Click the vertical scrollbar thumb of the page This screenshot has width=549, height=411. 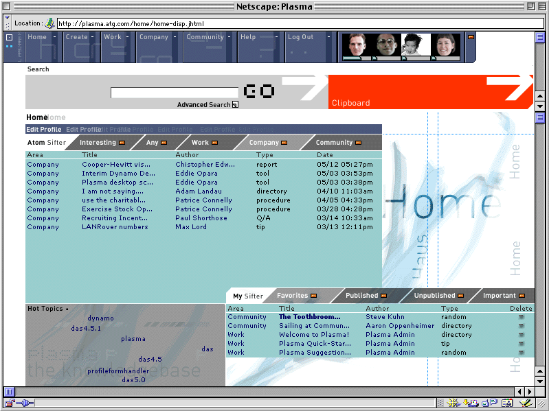[540, 118]
